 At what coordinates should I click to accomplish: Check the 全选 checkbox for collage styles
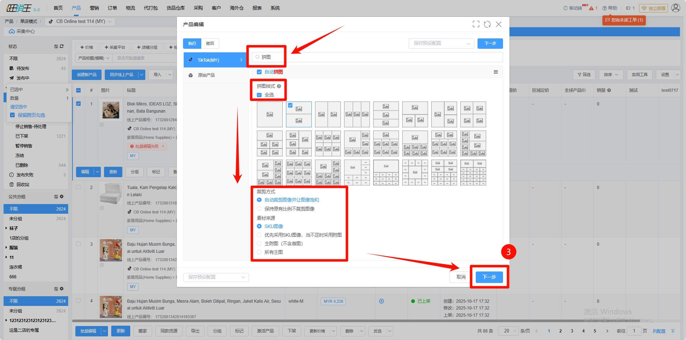(259, 95)
